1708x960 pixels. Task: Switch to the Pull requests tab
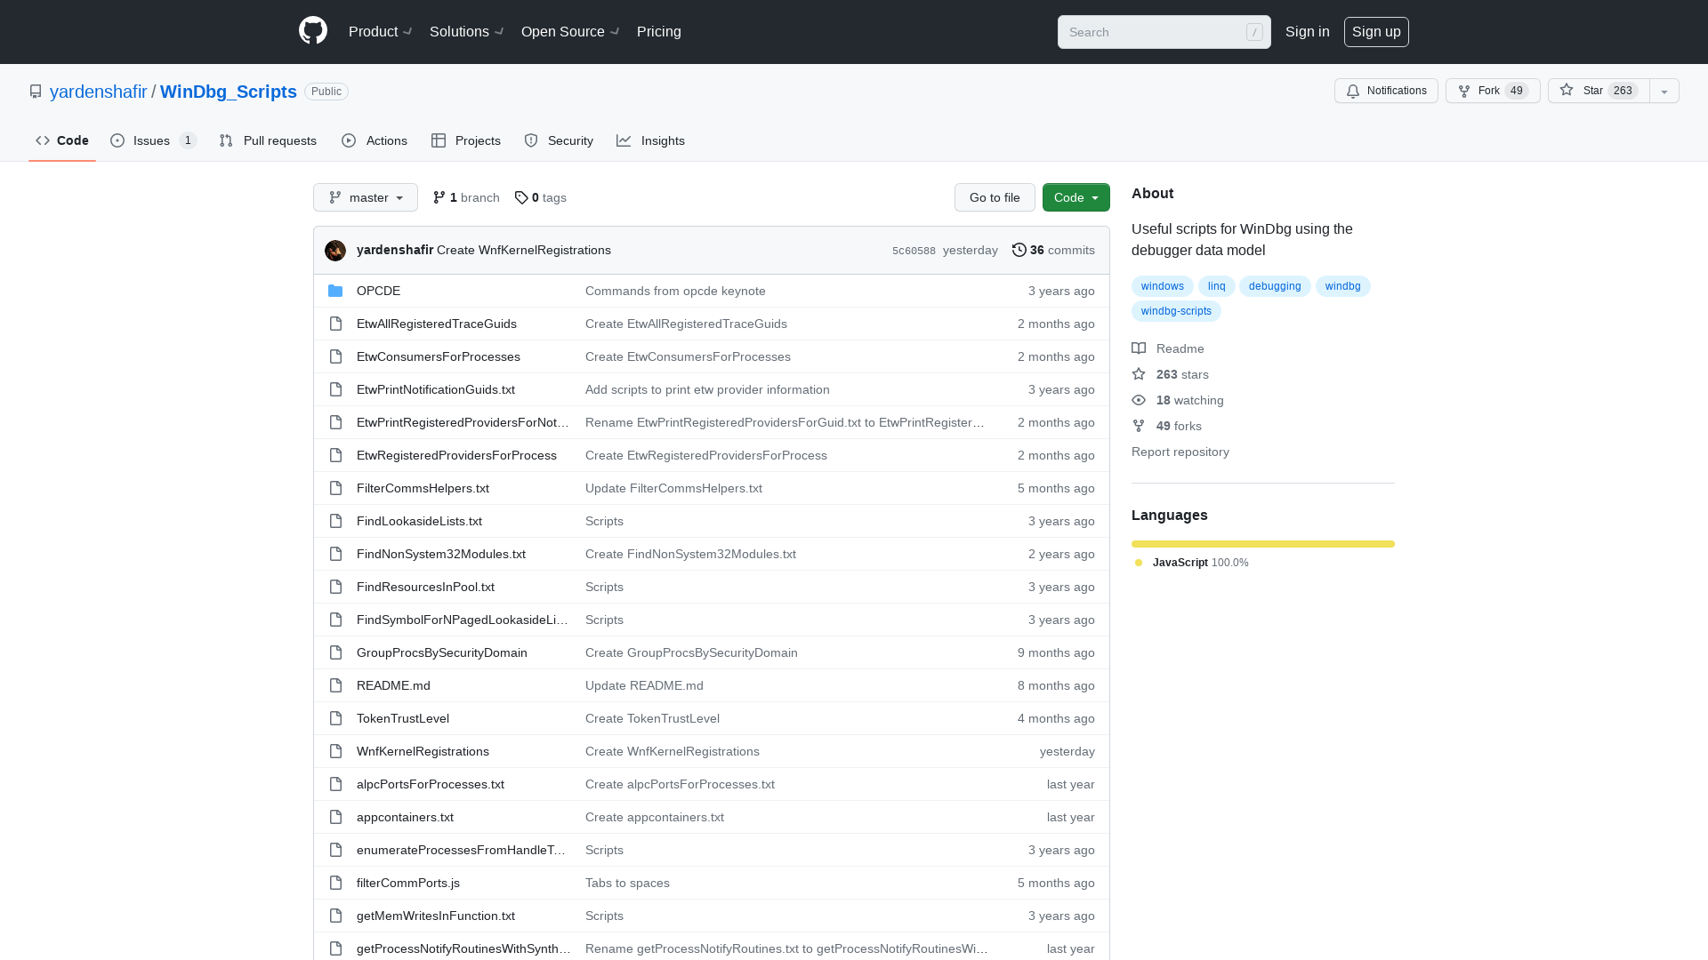pos(268,140)
